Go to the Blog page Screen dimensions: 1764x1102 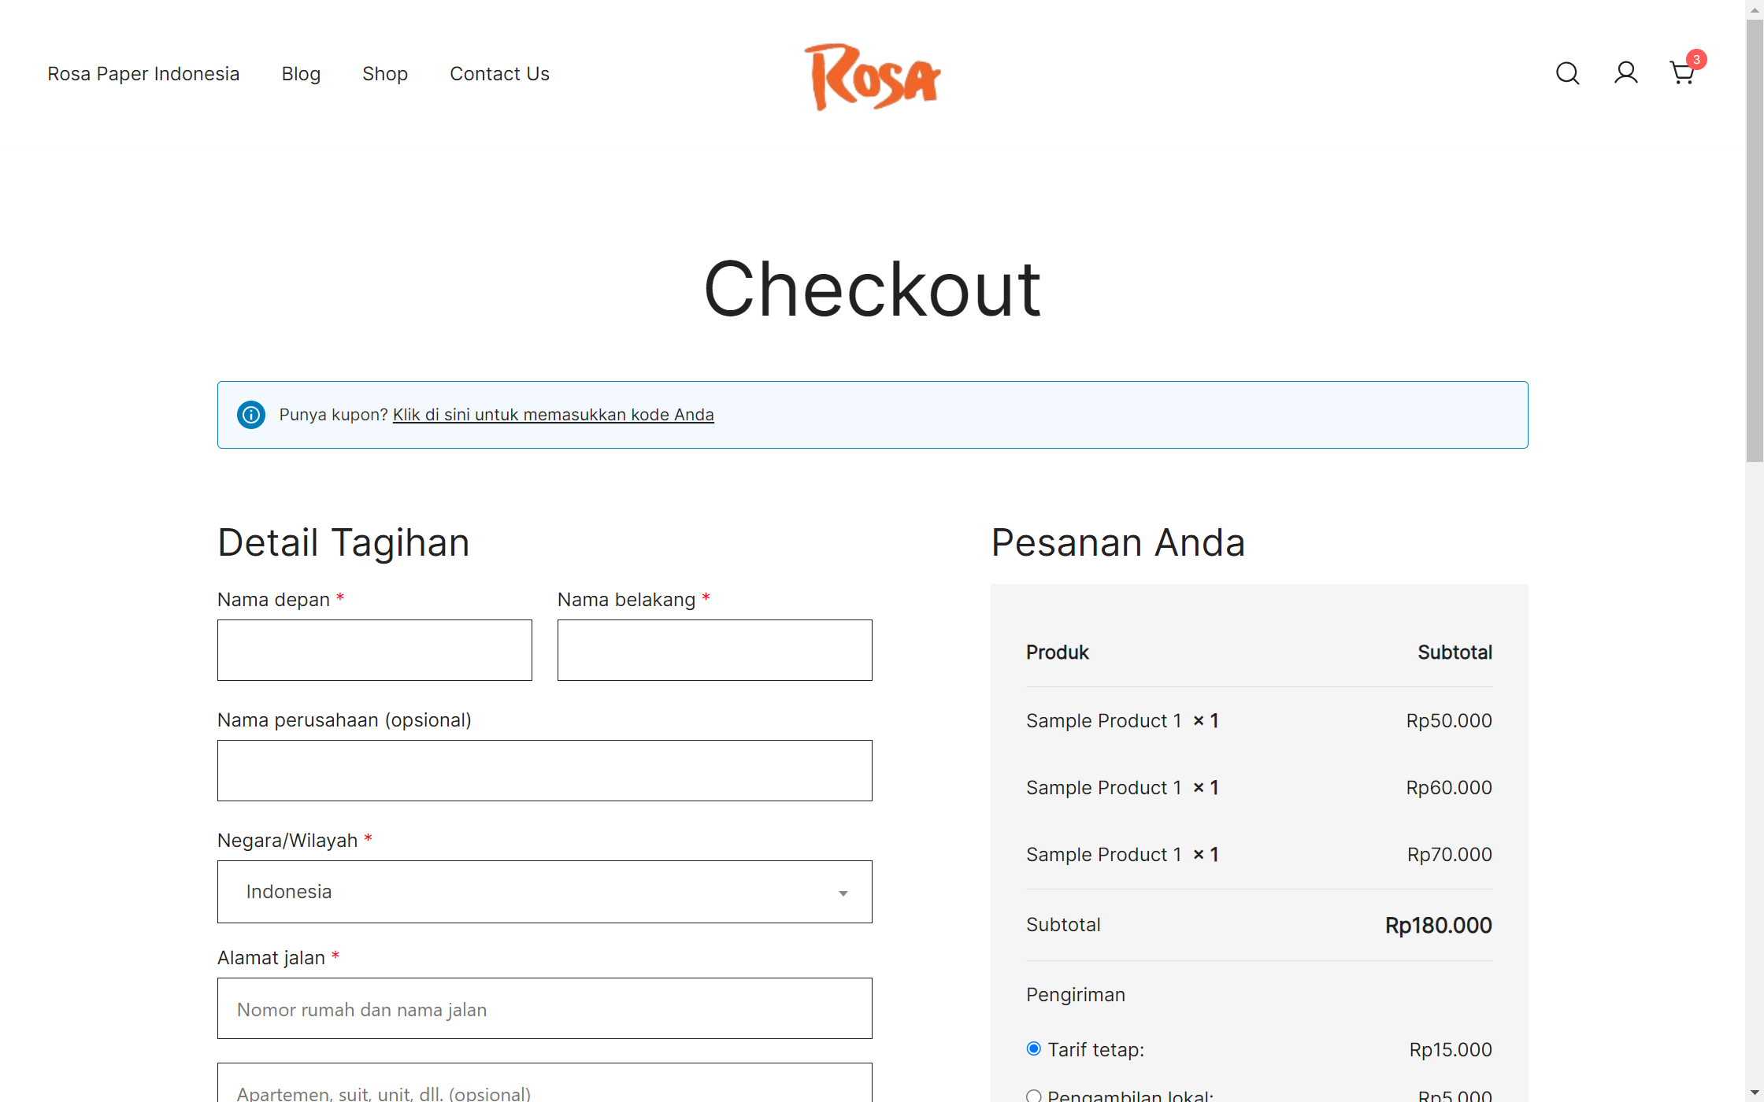tap(301, 73)
